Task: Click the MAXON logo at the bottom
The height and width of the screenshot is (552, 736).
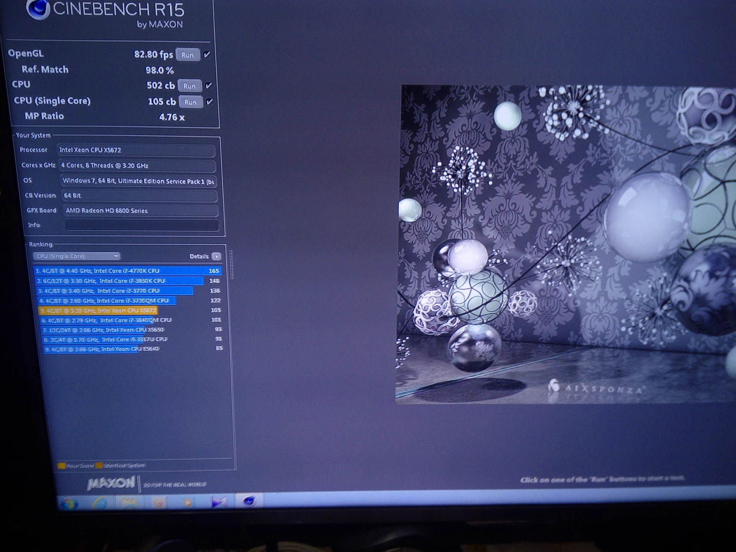Action: (x=111, y=483)
